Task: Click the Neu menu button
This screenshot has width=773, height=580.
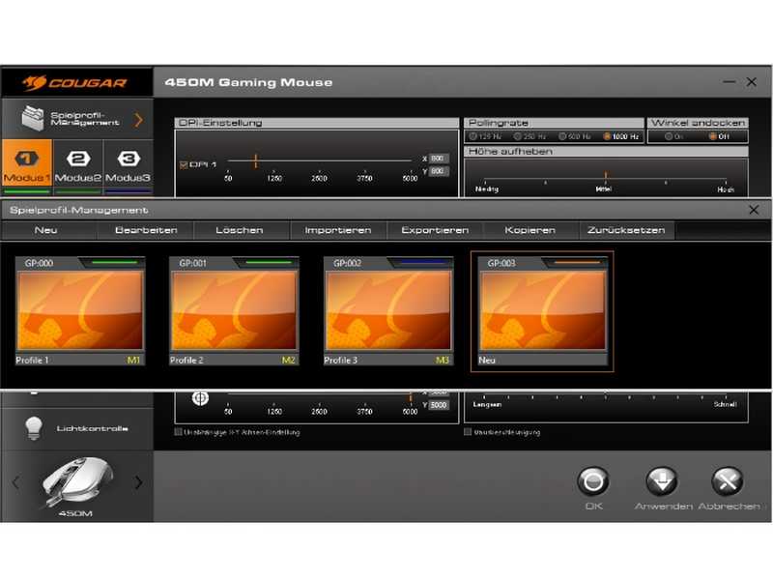Action: click(45, 230)
